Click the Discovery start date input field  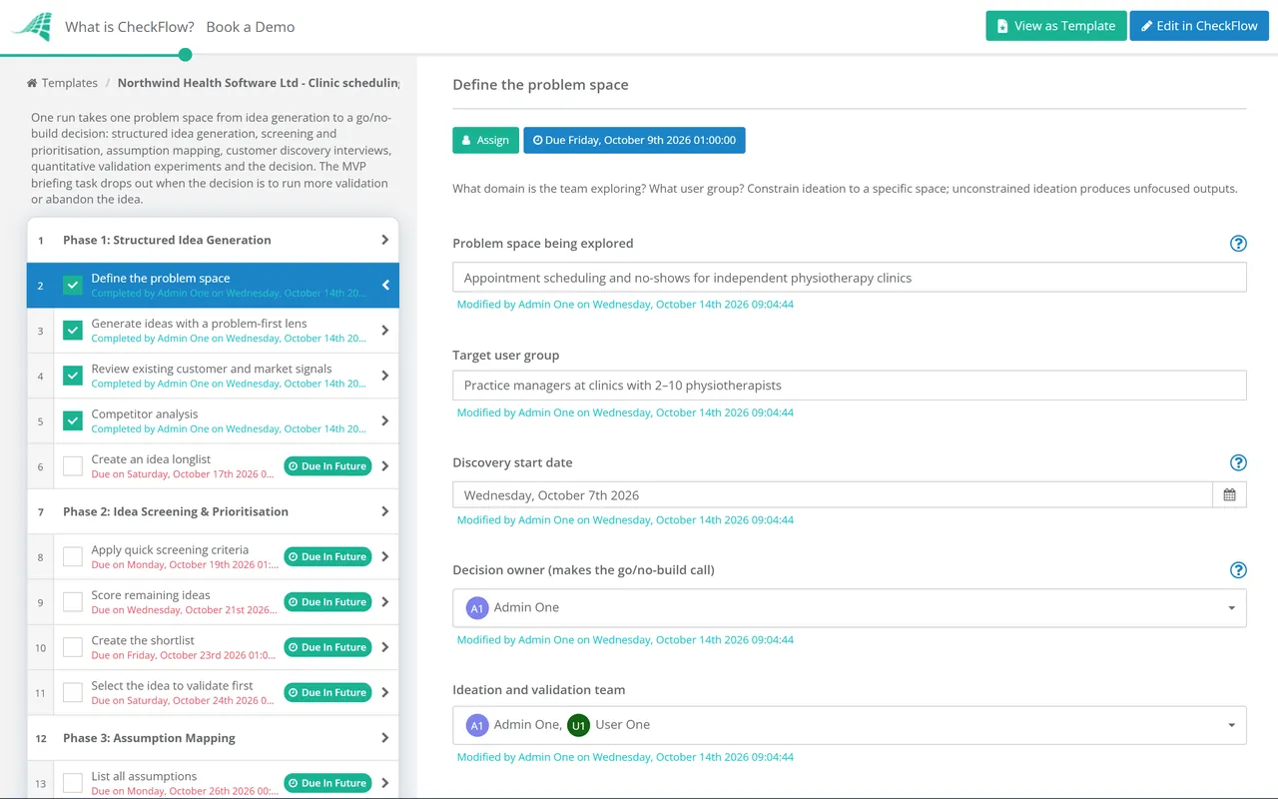pyautogui.click(x=833, y=494)
